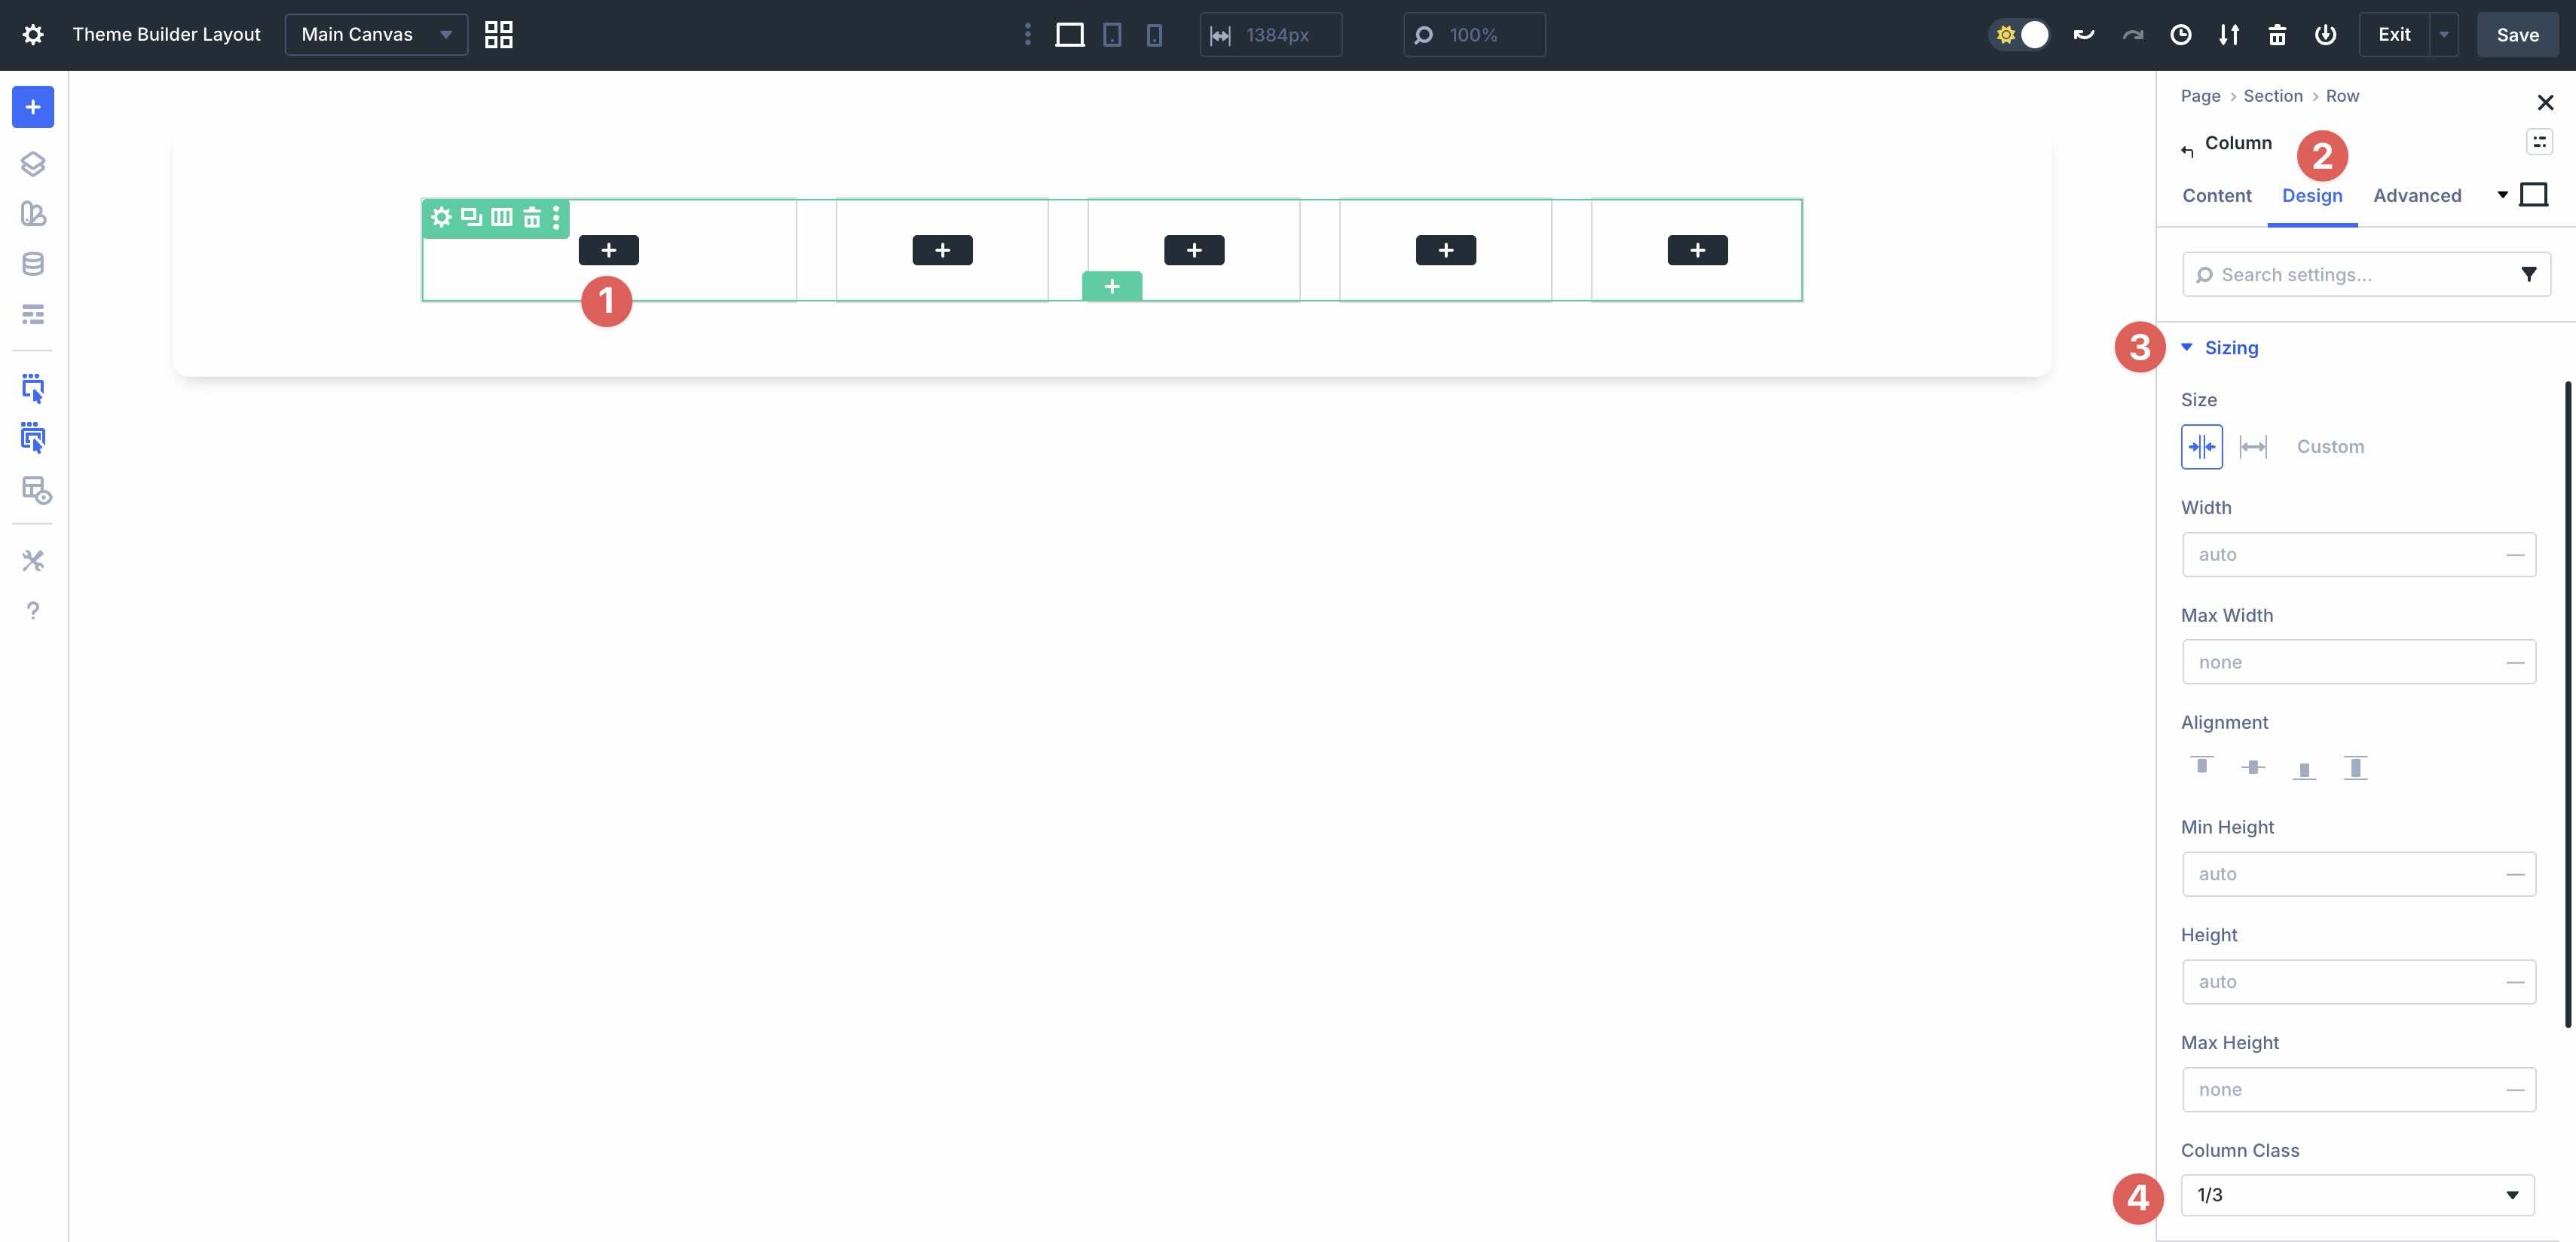Image resolution: width=2576 pixels, height=1242 pixels.
Task: Select the top alignment option under Alignment
Action: coord(2202,766)
